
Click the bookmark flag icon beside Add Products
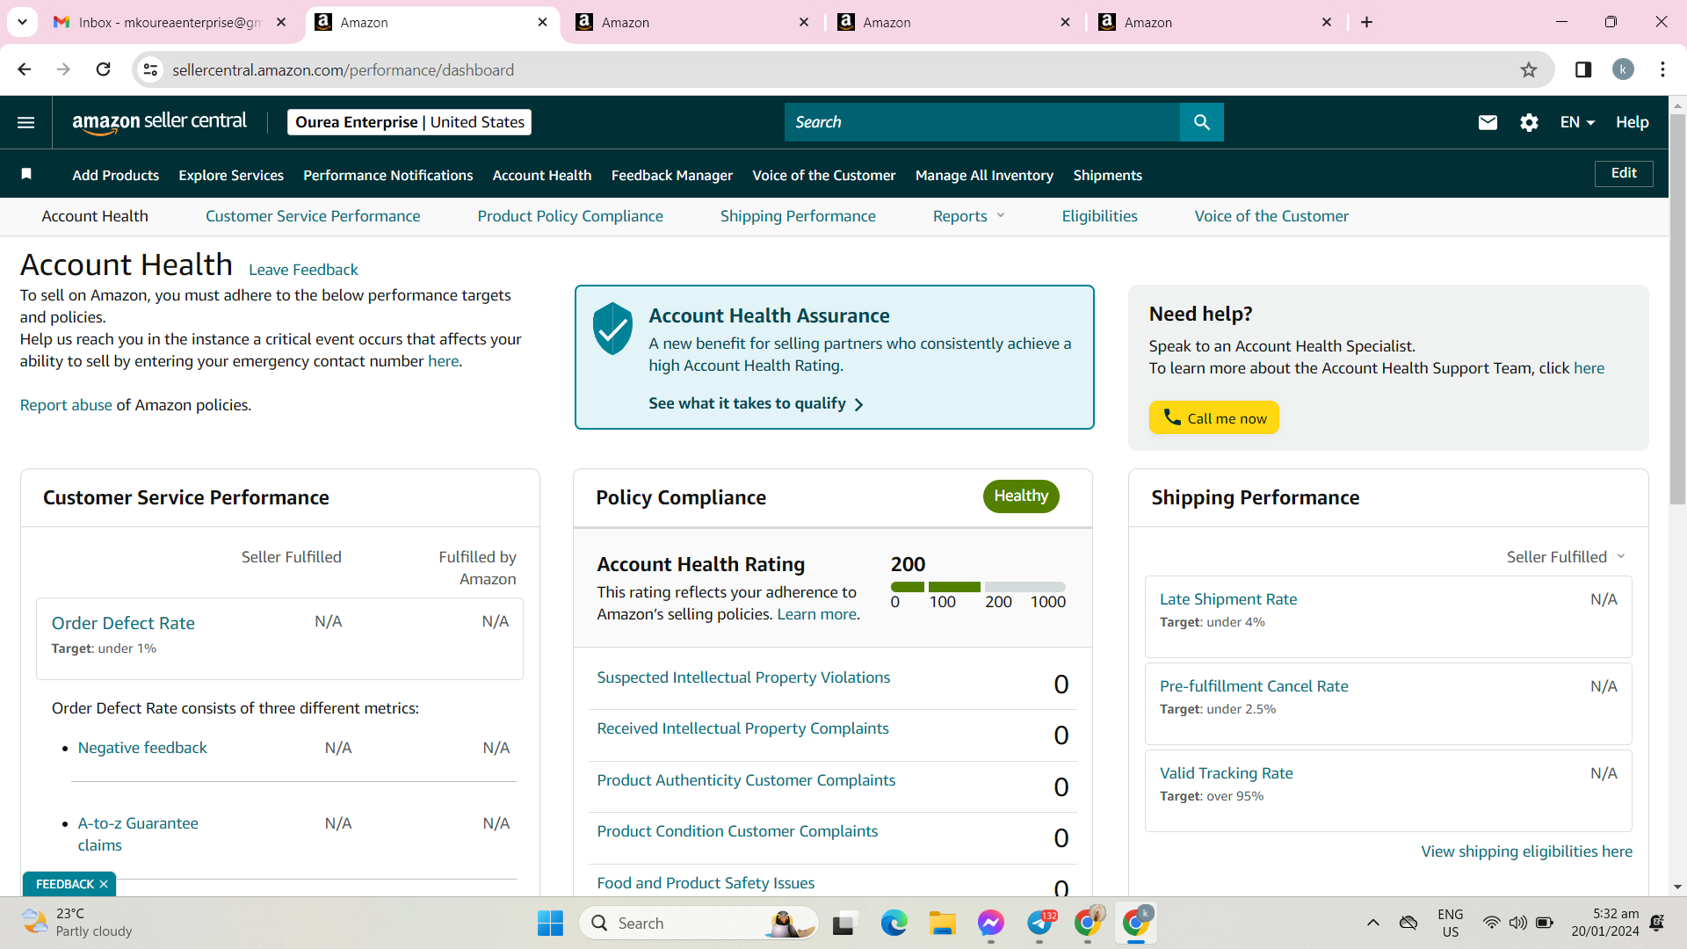click(26, 174)
